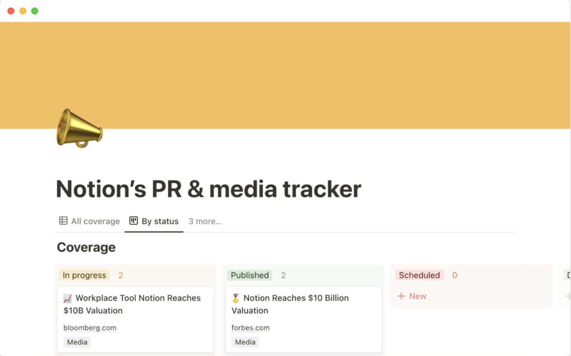Click the Media tag under forbes.com
This screenshot has height=356, width=571.
245,342
